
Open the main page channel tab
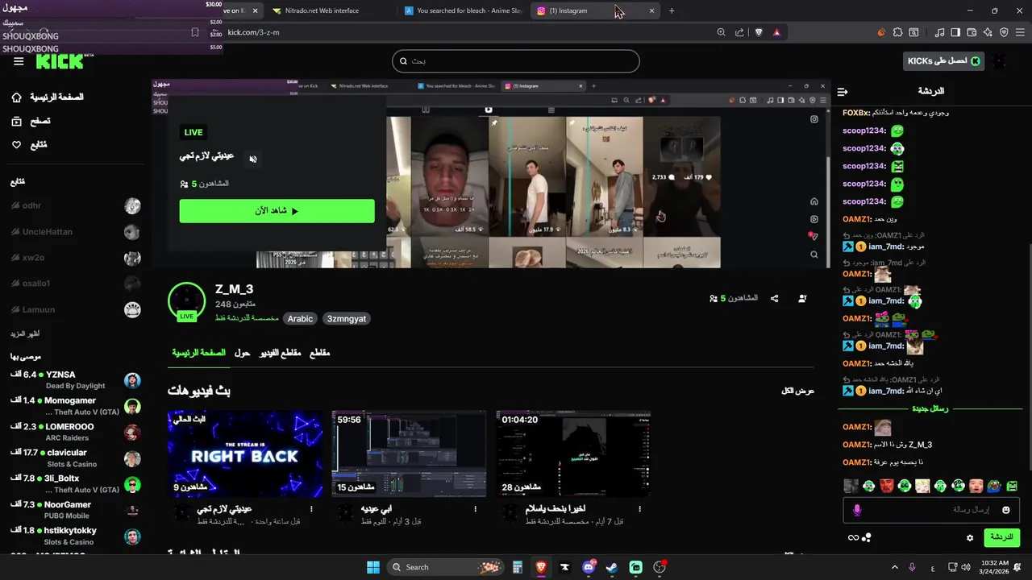click(198, 353)
